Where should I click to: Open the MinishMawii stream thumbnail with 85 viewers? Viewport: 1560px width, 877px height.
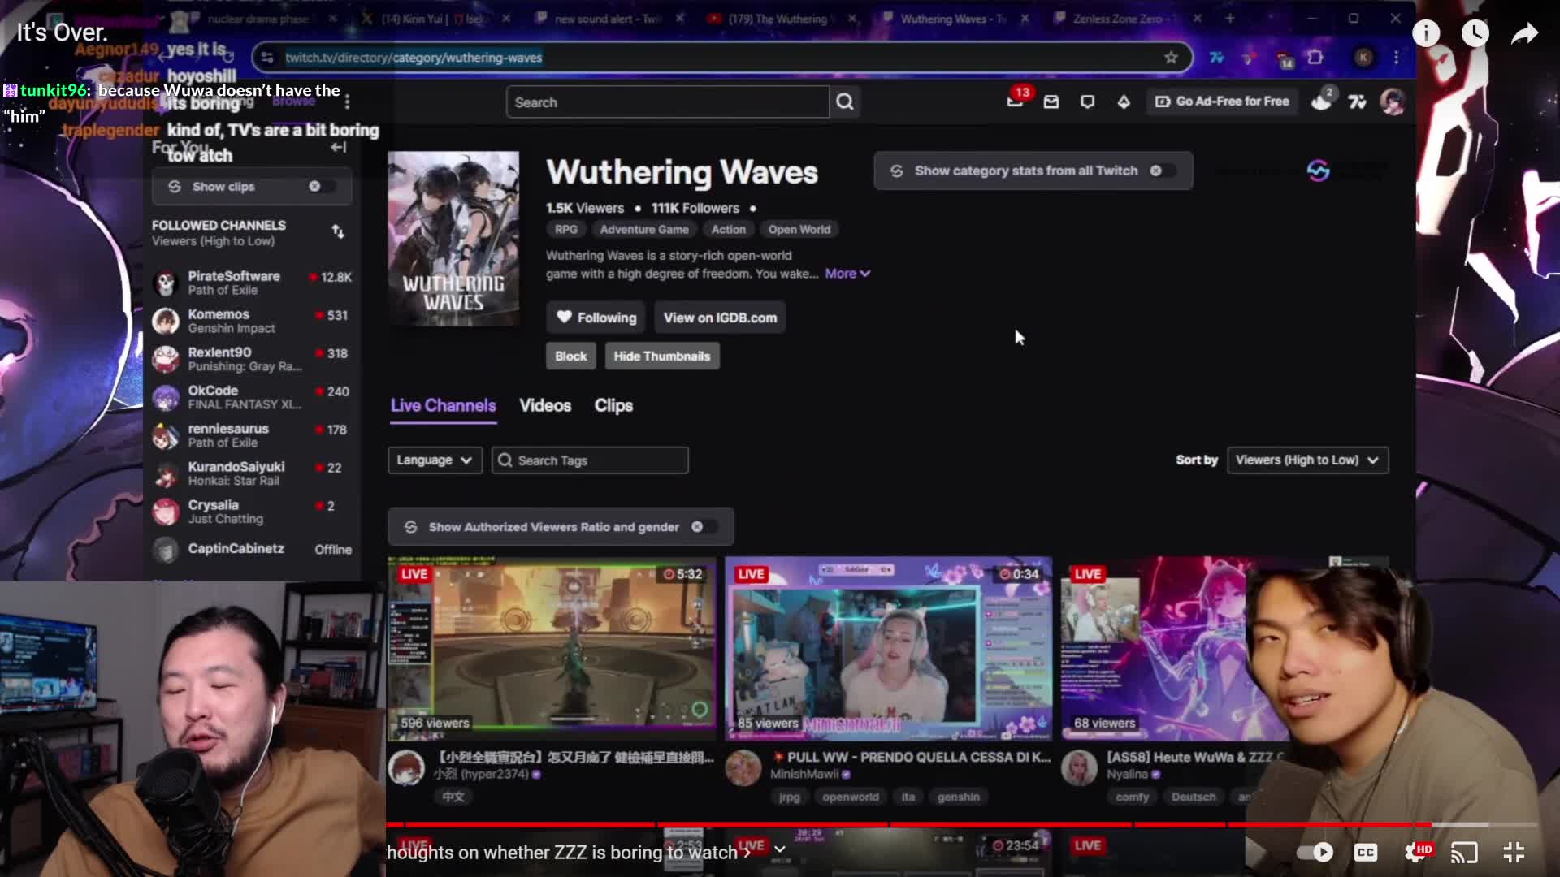click(x=888, y=648)
